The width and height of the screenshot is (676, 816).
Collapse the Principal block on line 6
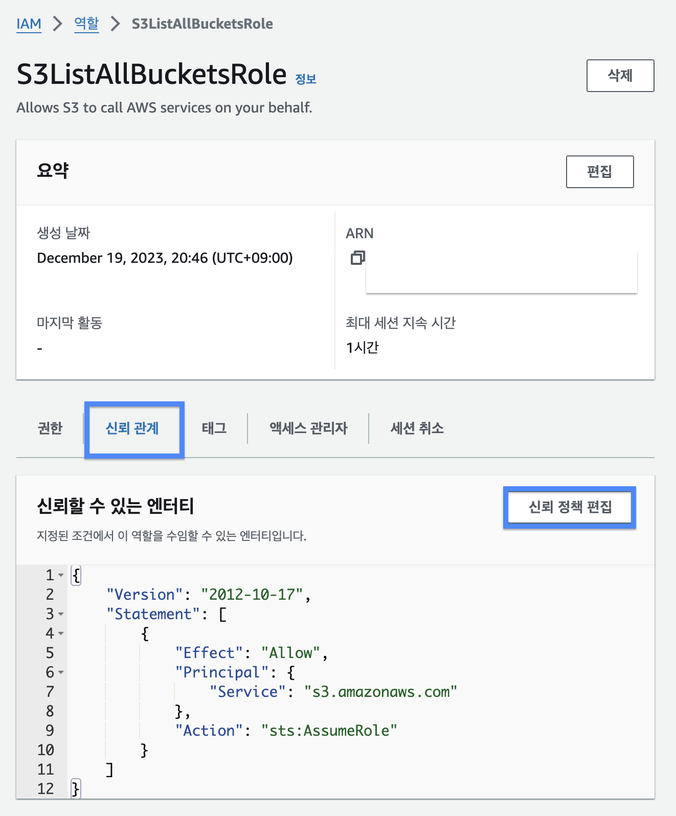(61, 672)
